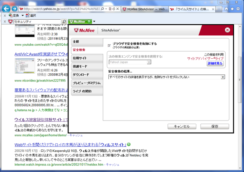Select 安全検索 settings tab

(87, 50)
